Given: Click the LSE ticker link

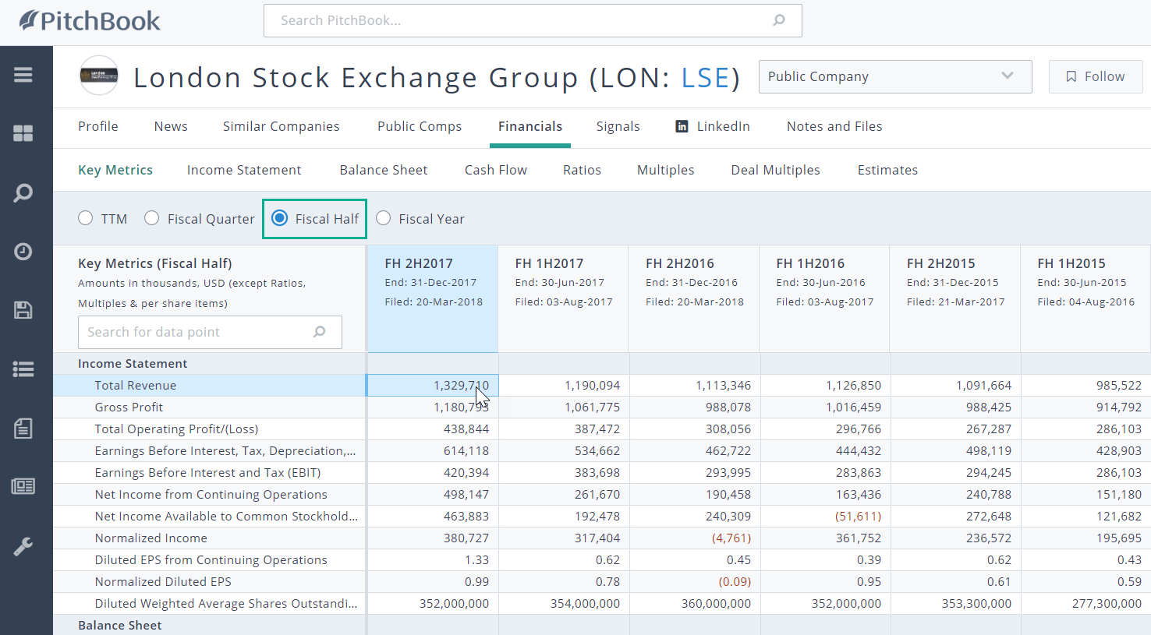Looking at the screenshot, I should [x=705, y=77].
